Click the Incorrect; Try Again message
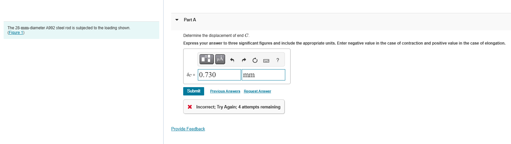 point(238,107)
